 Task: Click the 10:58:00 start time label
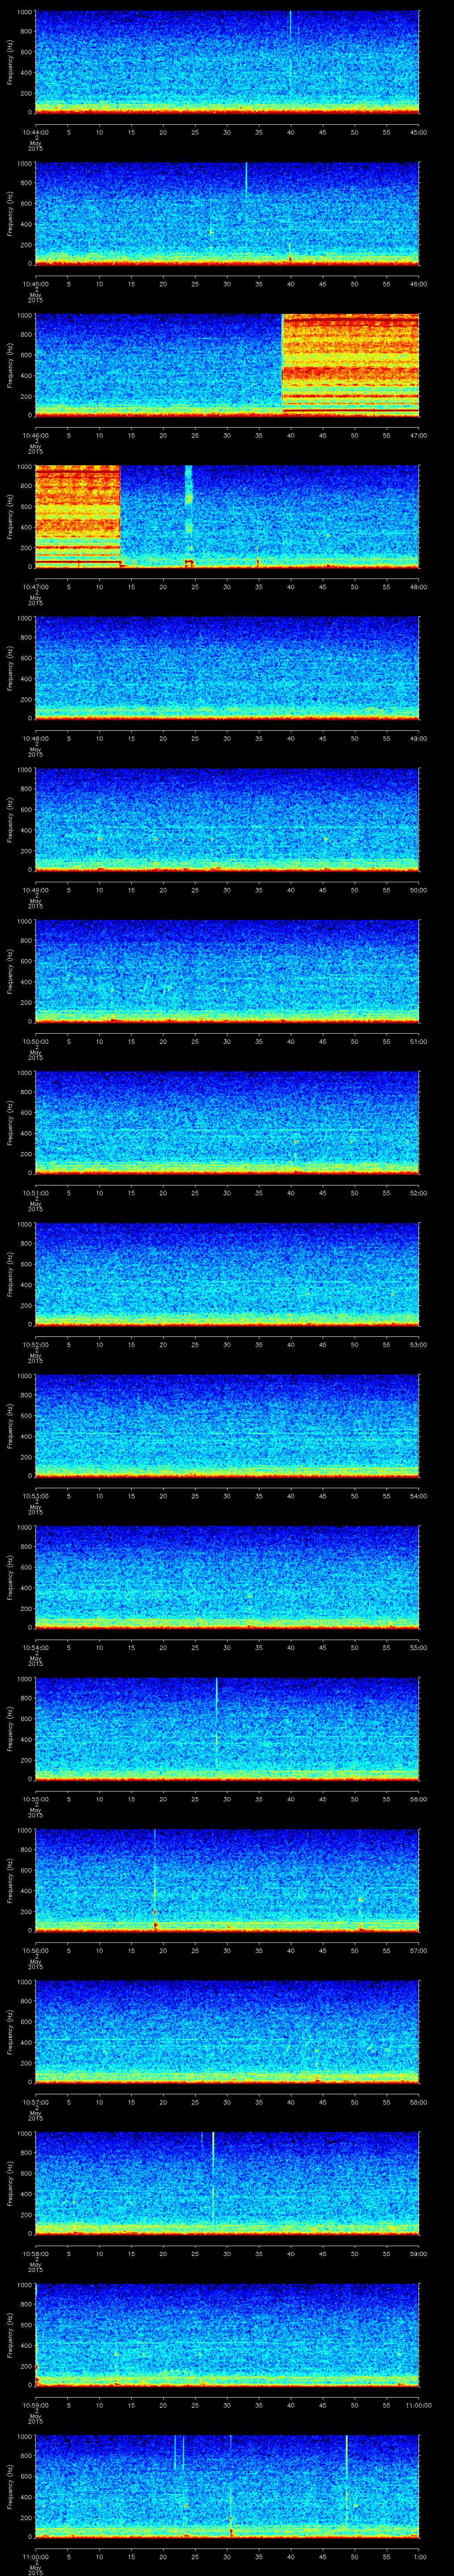click(x=35, y=2254)
